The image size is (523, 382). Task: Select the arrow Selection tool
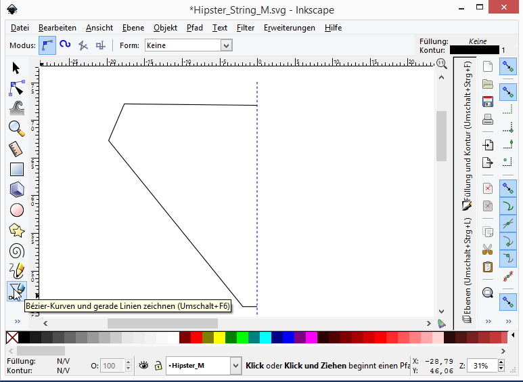pyautogui.click(x=16, y=68)
